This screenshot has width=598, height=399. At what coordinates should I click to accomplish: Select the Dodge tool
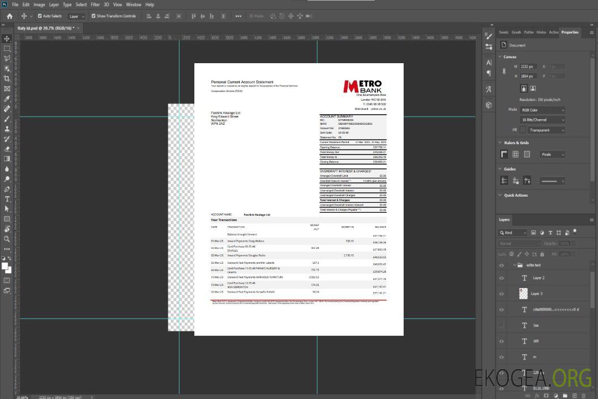click(7, 178)
